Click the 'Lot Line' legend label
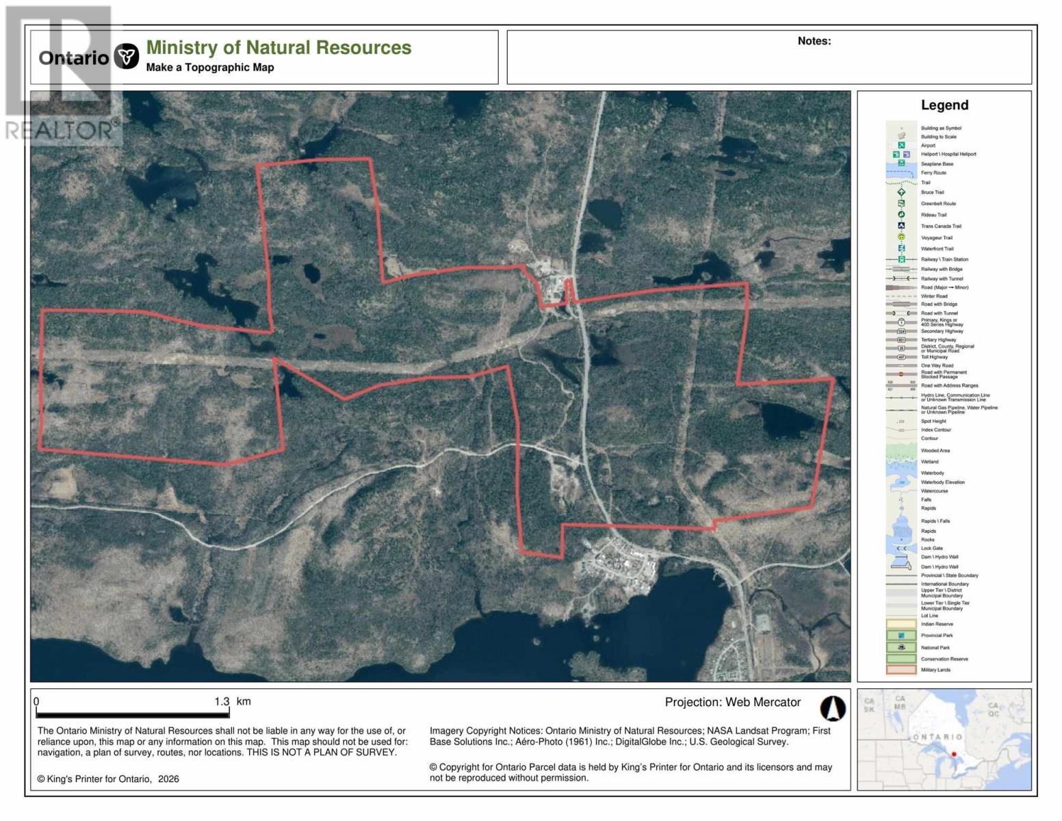The image size is (1062, 821). (929, 616)
